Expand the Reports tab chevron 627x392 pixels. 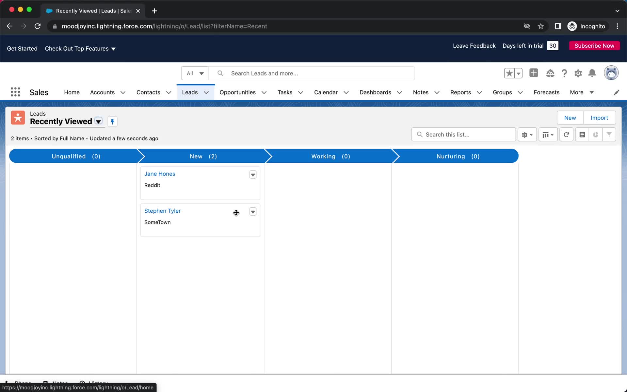479,92
